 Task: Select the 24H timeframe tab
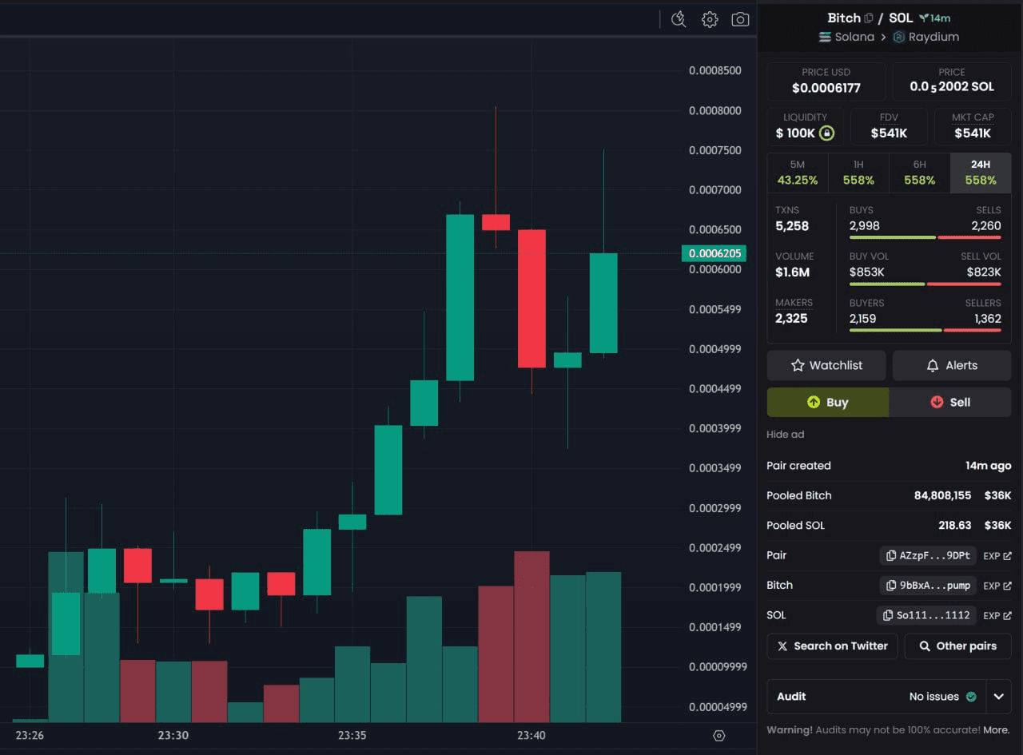(x=981, y=173)
